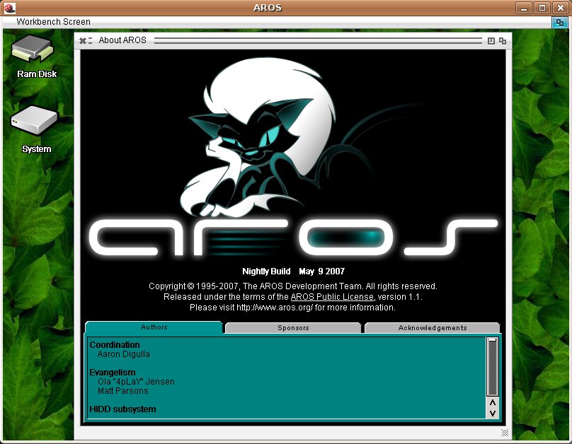Click the About AROS window zoom gadget

(x=491, y=41)
